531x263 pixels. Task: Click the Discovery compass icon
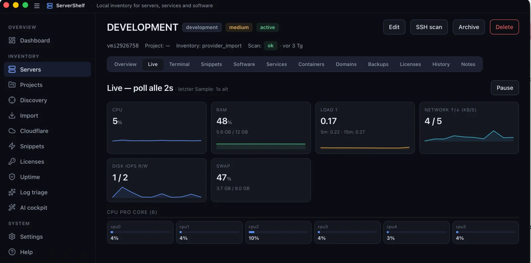(12, 100)
